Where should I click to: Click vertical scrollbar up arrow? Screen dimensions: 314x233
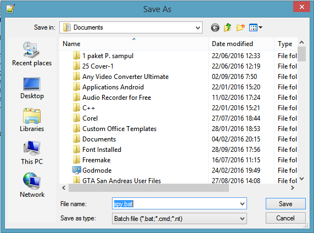coord(301,42)
